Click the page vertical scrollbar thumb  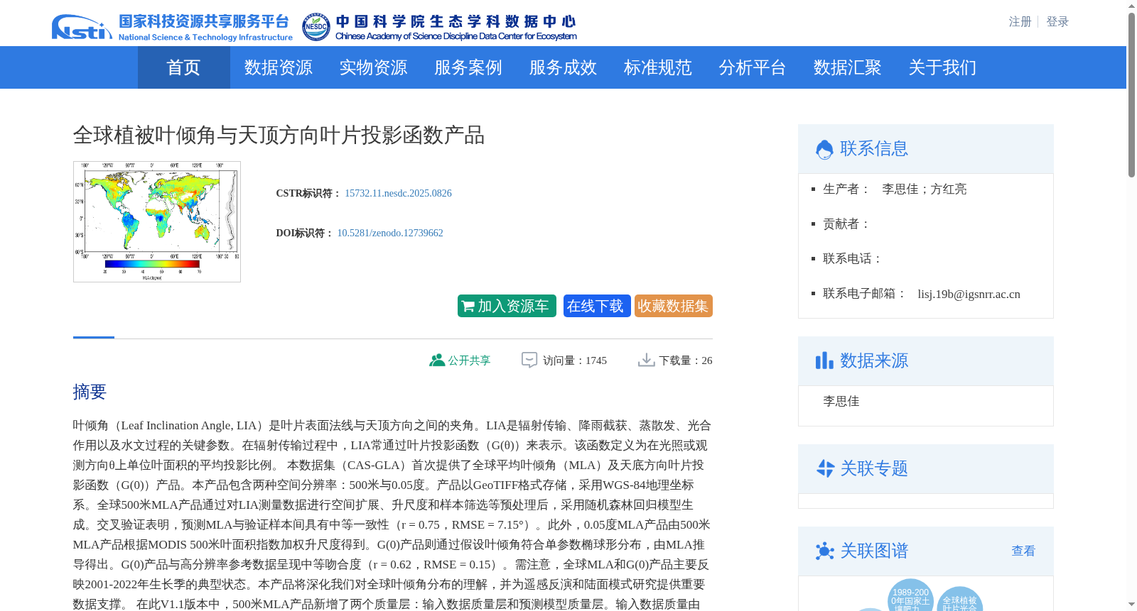(x=1131, y=94)
